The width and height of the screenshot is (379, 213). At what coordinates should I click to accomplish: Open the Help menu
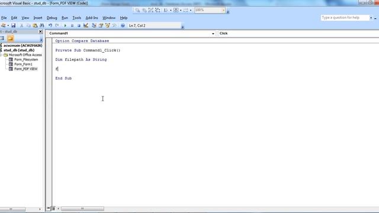pyautogui.click(x=124, y=18)
